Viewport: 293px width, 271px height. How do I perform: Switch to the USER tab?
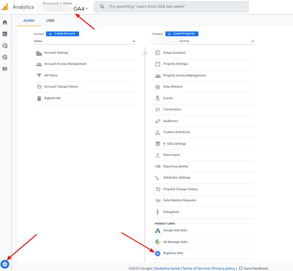[50, 21]
